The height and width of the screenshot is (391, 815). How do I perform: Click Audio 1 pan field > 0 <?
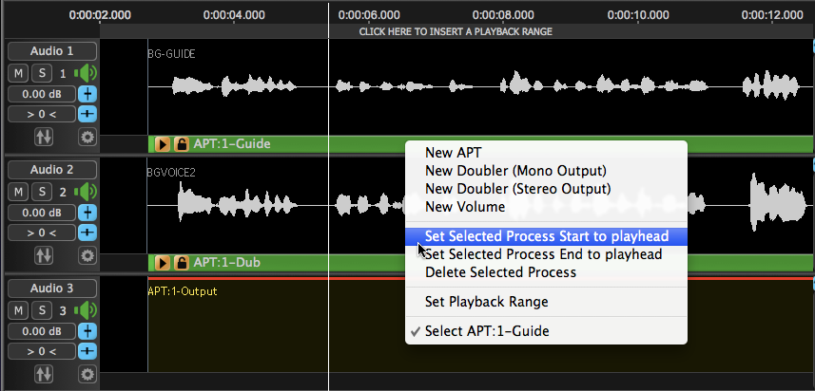click(42, 114)
